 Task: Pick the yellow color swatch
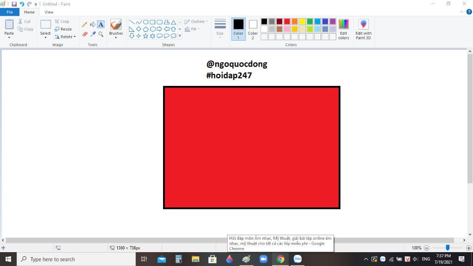[302, 21]
